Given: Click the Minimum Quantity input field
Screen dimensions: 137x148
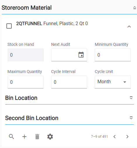Looking at the screenshot, I should pos(113,55).
